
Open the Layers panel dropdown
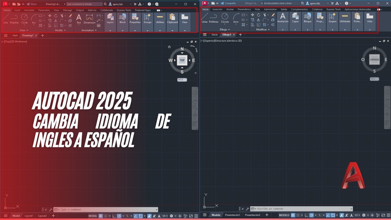[x=110, y=30]
